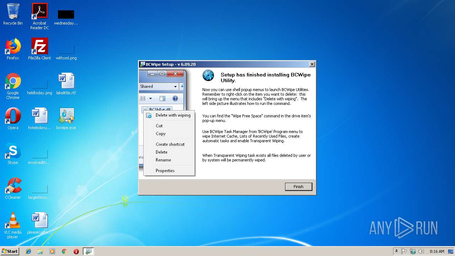Click the views dropdown arrow in illustration
Screen dimensions: 455x256
(x=150, y=98)
